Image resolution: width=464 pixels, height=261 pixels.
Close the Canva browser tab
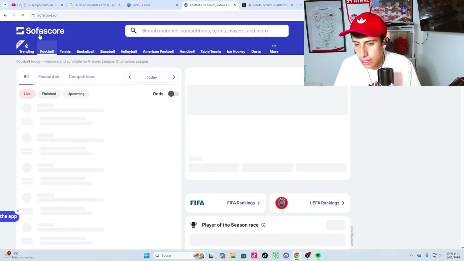(177, 5)
